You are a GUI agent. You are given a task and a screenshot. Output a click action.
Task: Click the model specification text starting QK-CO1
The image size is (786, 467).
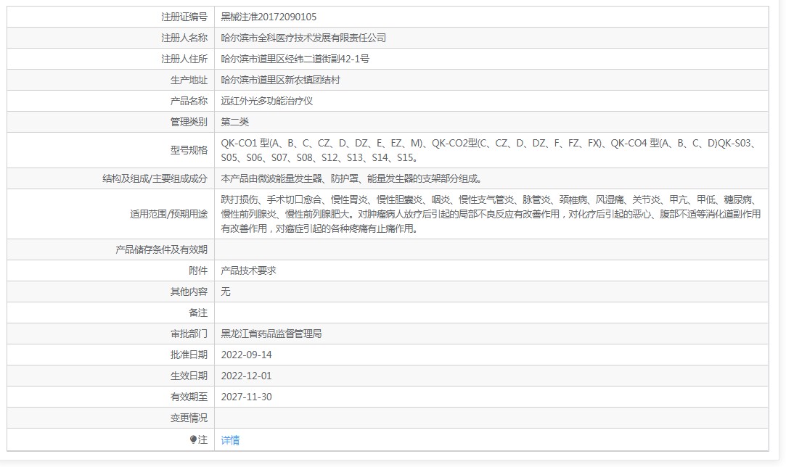coord(489,150)
